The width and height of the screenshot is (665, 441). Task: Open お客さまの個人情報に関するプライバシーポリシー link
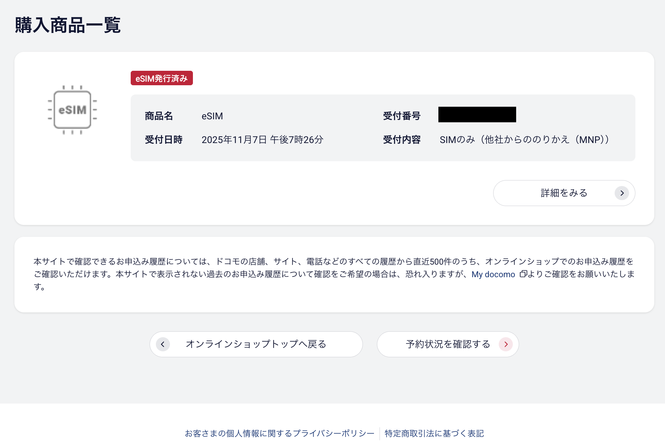pyautogui.click(x=280, y=433)
